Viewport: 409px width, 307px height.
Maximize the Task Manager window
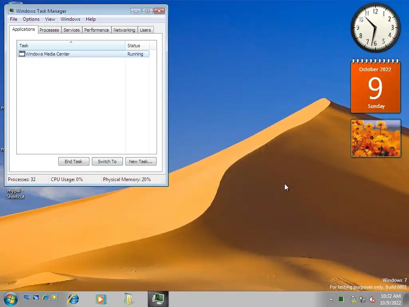(x=147, y=11)
